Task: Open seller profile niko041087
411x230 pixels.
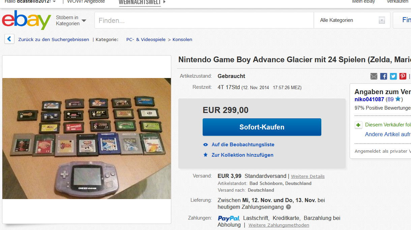Action: pyautogui.click(x=369, y=99)
